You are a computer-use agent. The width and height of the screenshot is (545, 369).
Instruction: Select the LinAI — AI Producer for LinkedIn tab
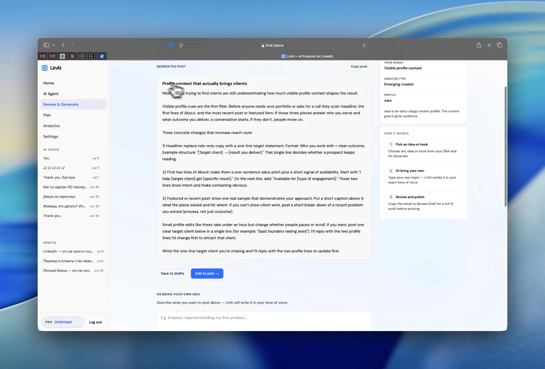(307, 56)
